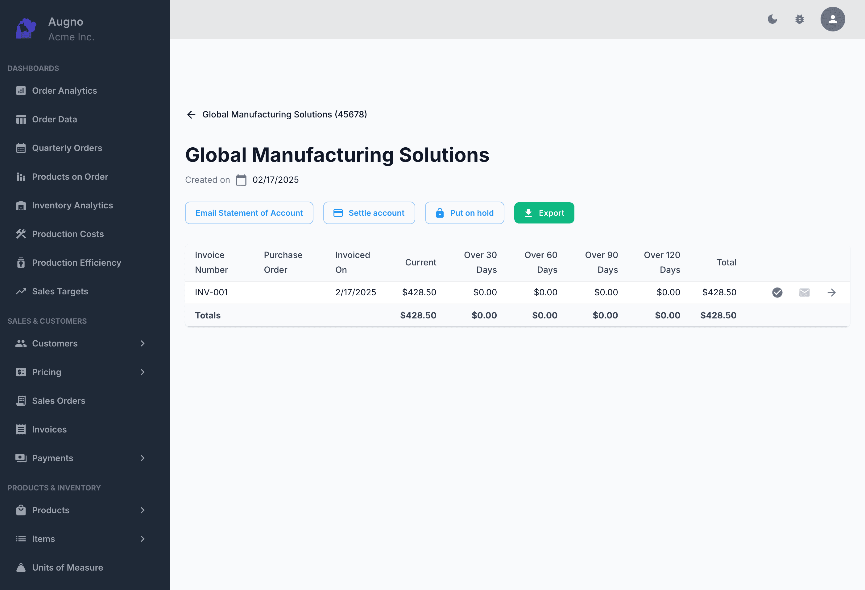This screenshot has width=865, height=590.
Task: Open Order Data dashboard
Action: [54, 119]
